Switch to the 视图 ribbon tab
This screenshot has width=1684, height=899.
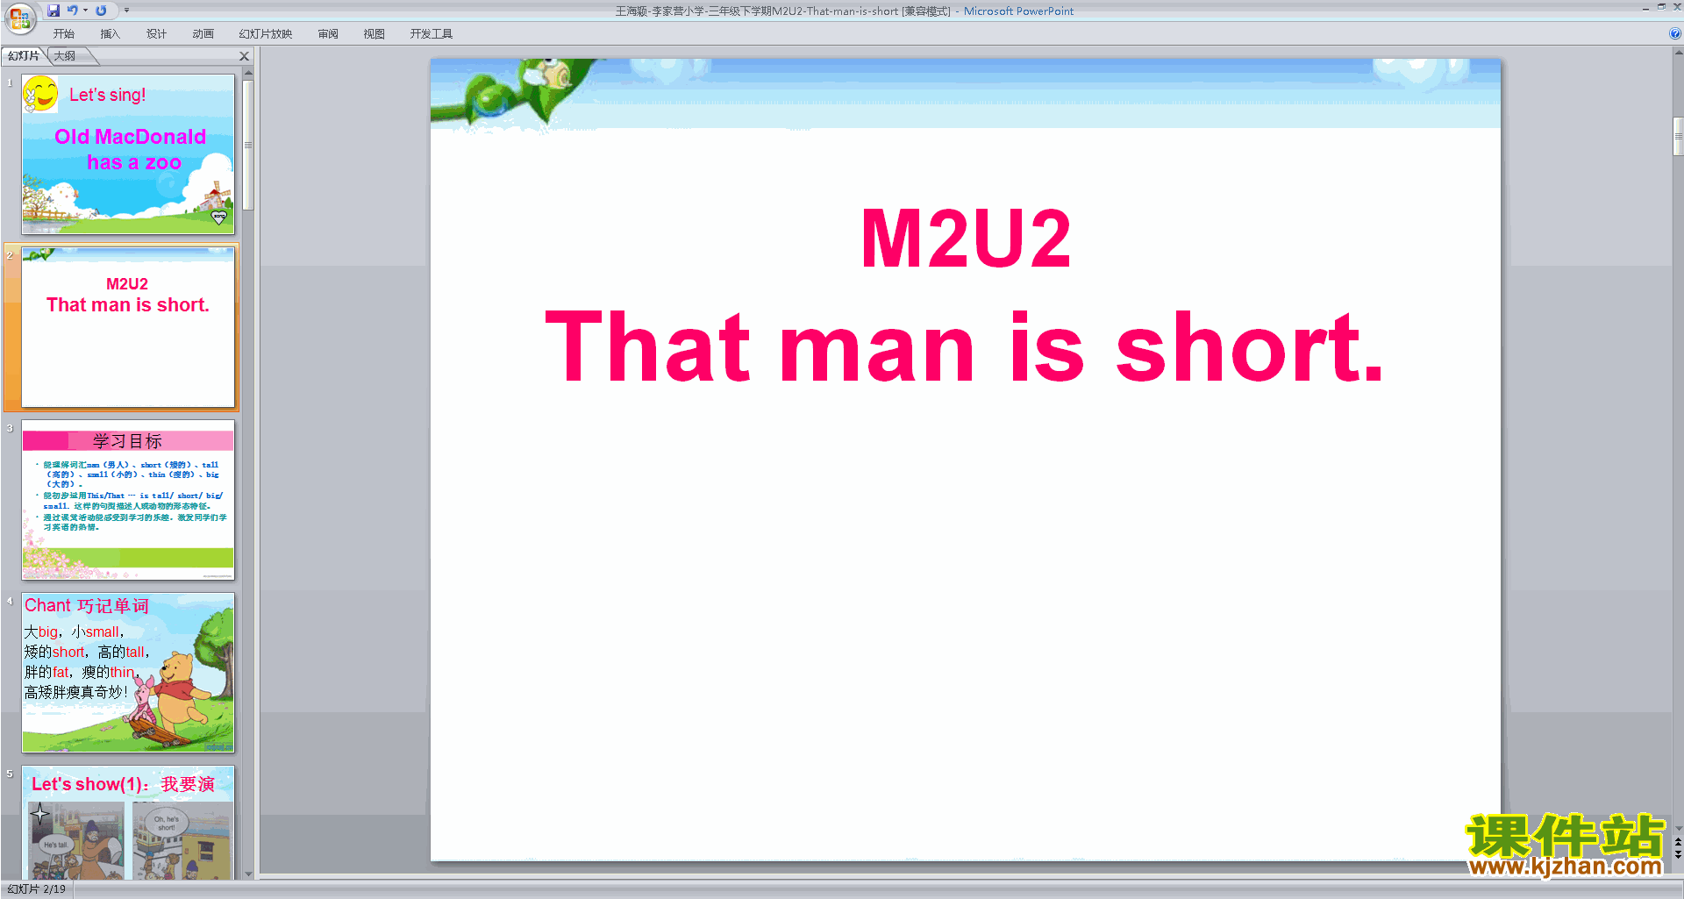pos(375,34)
